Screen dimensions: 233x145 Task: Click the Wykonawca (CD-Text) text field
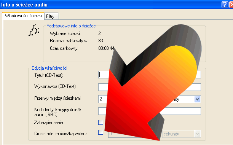pyautogui.click(x=150, y=87)
